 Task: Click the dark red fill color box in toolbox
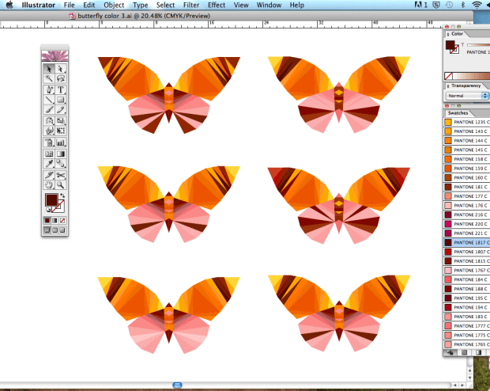[51, 200]
